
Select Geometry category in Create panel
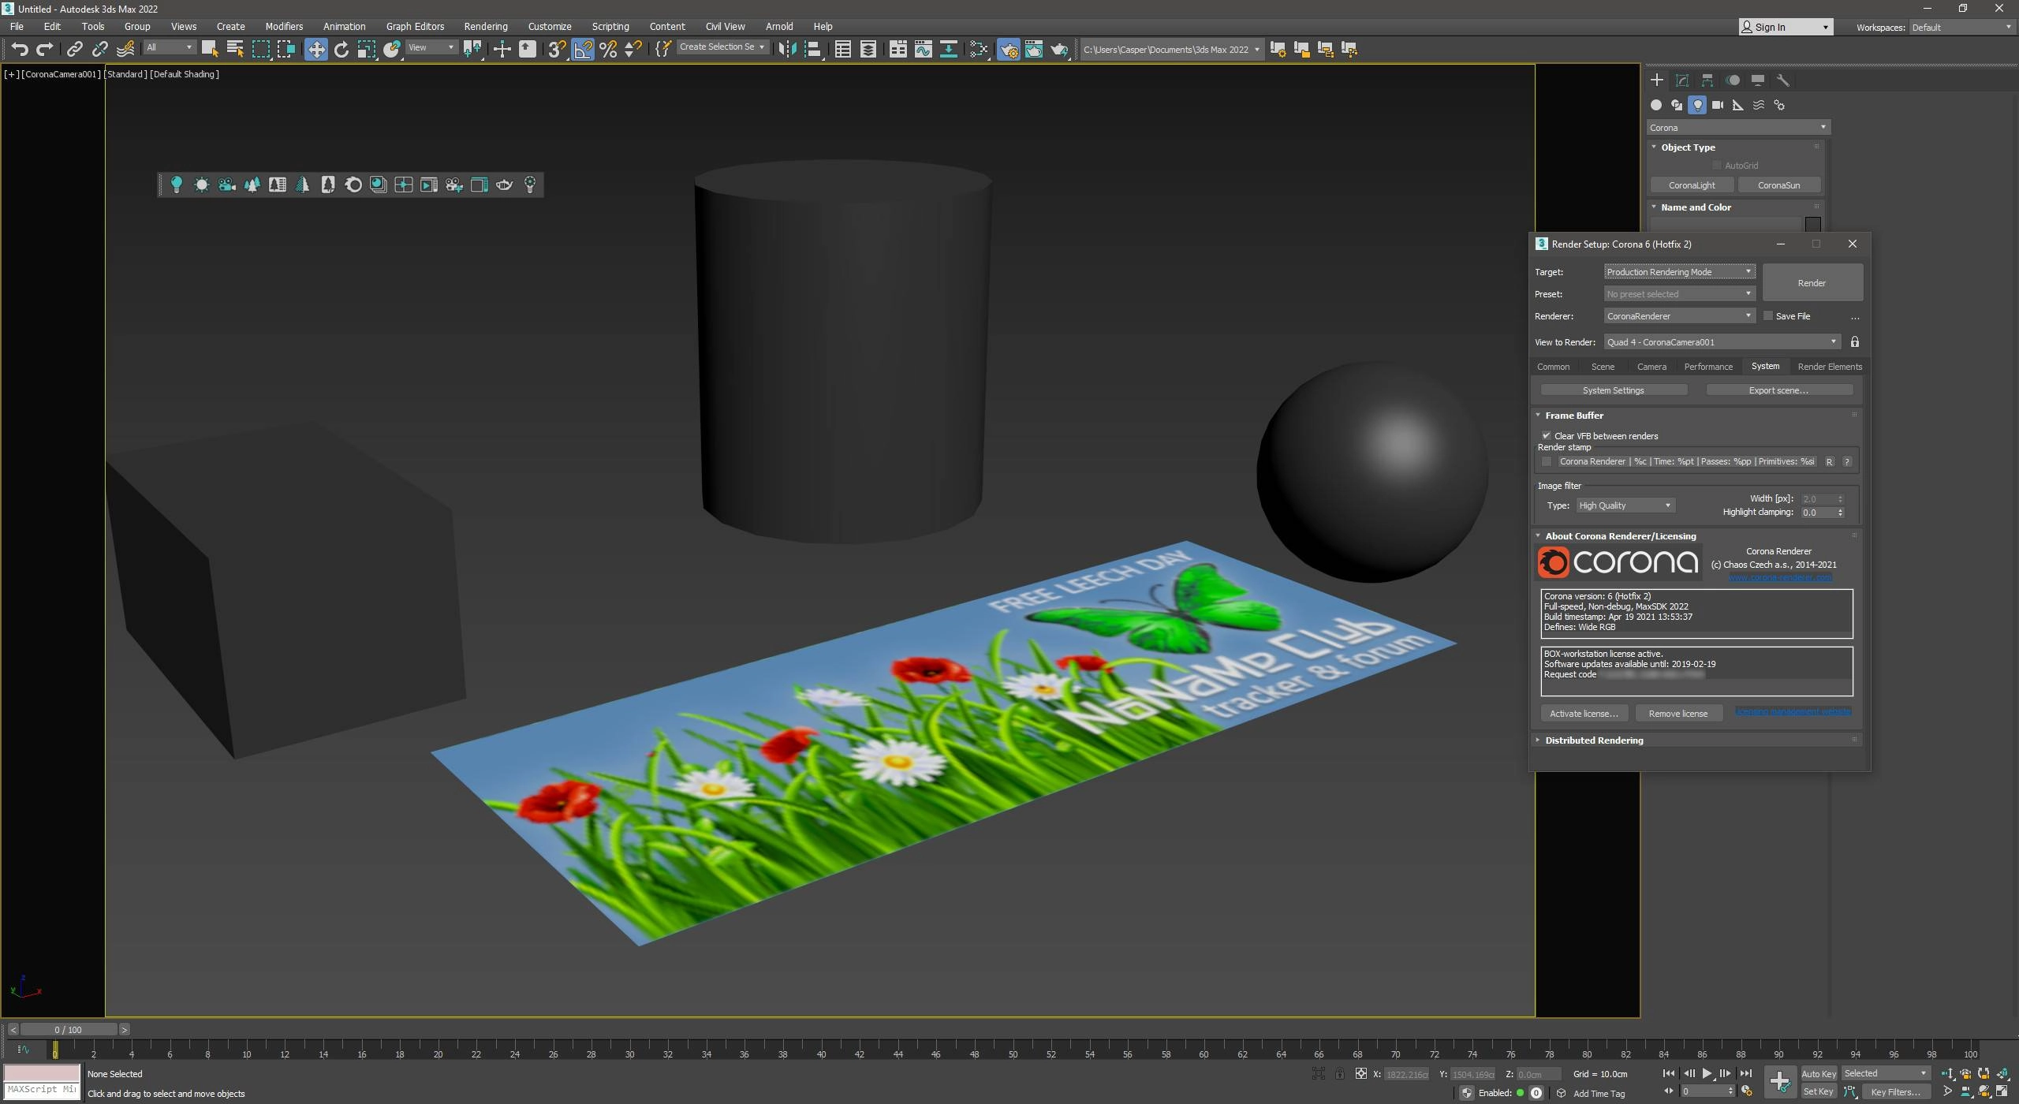pos(1655,105)
